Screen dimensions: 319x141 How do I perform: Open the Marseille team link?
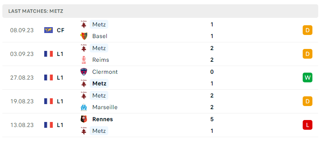click(x=105, y=107)
